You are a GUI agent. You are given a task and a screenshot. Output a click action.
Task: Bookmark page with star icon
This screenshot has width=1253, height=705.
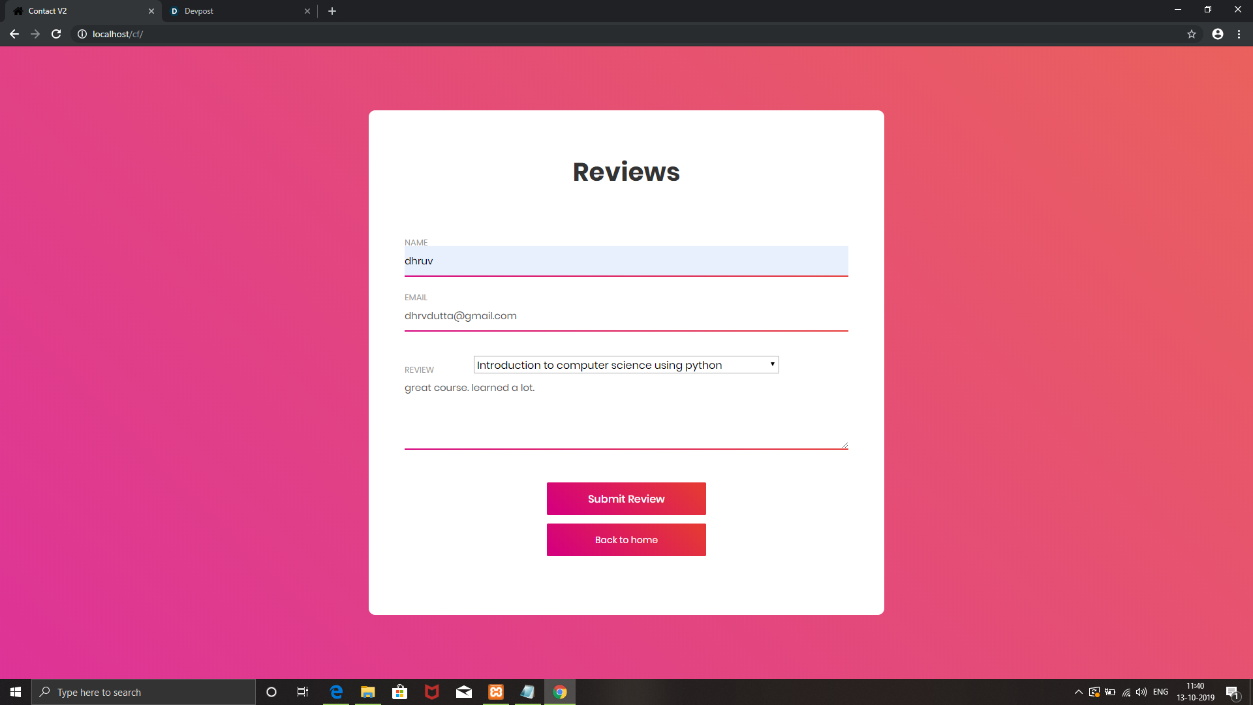(x=1191, y=34)
